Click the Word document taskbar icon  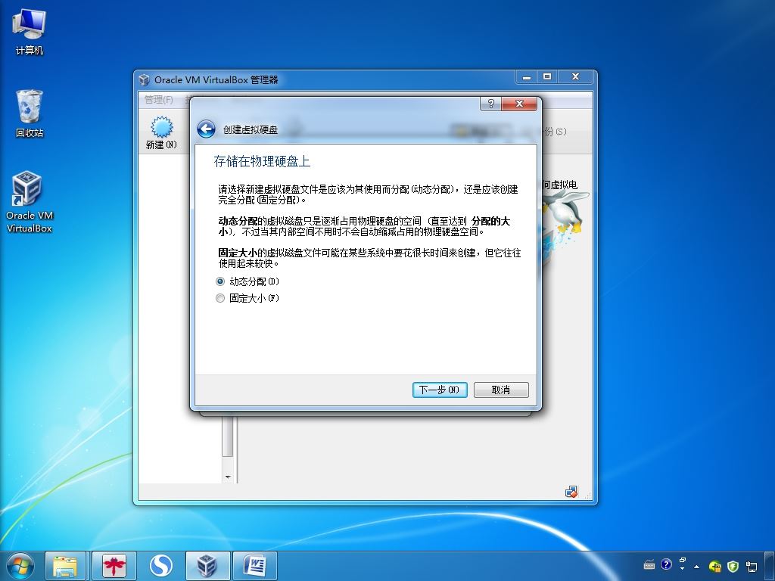coord(255,566)
